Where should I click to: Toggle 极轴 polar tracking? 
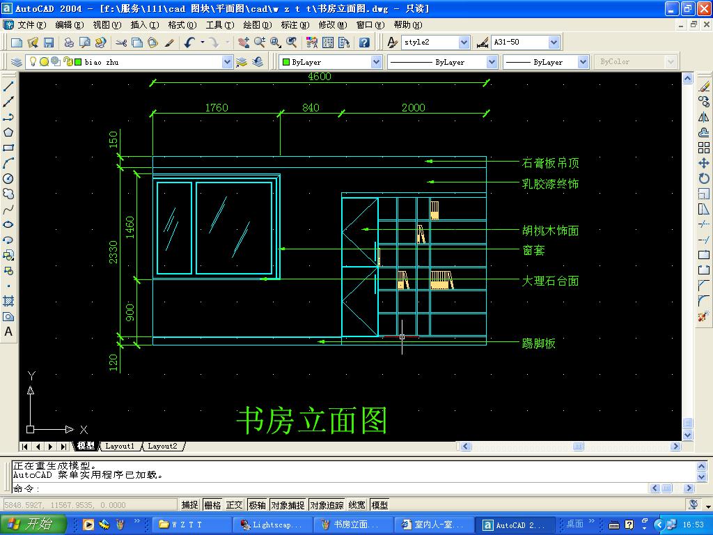(258, 505)
